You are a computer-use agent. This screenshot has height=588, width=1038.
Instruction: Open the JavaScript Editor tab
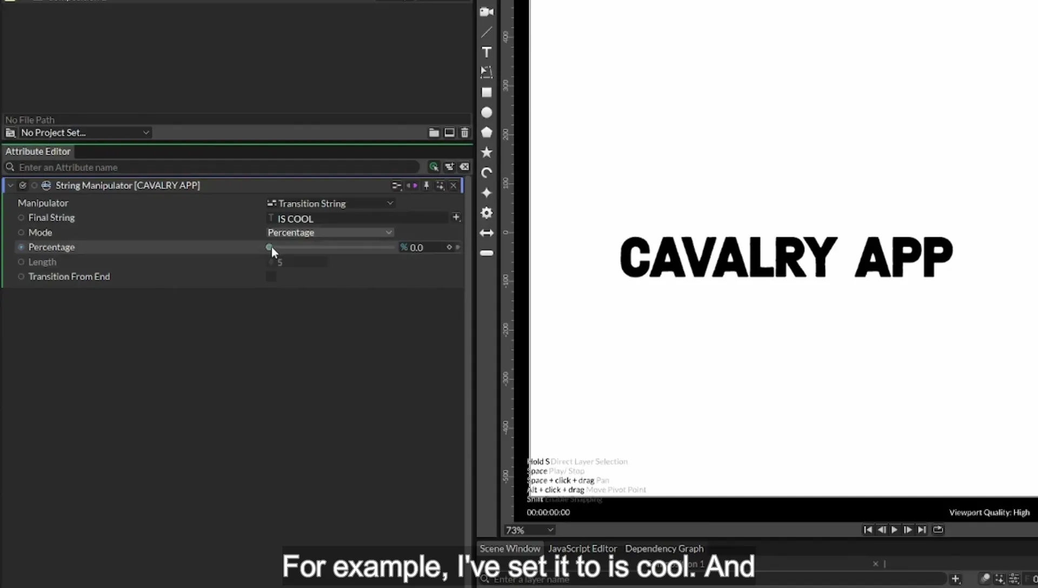point(582,549)
